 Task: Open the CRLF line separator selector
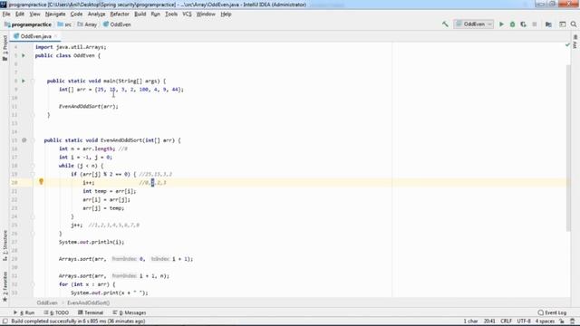pyautogui.click(x=506, y=321)
